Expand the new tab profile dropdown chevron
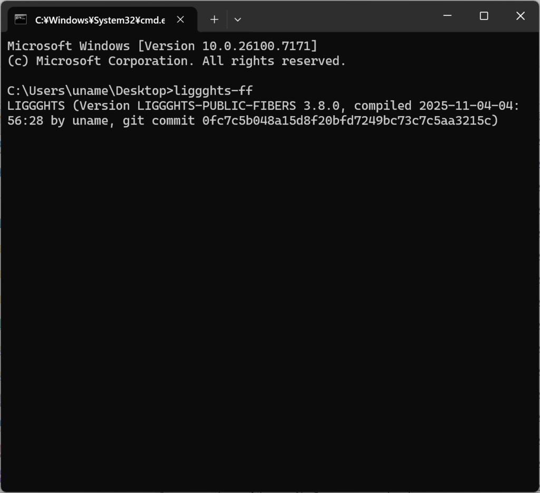This screenshot has height=493, width=540. pos(238,20)
